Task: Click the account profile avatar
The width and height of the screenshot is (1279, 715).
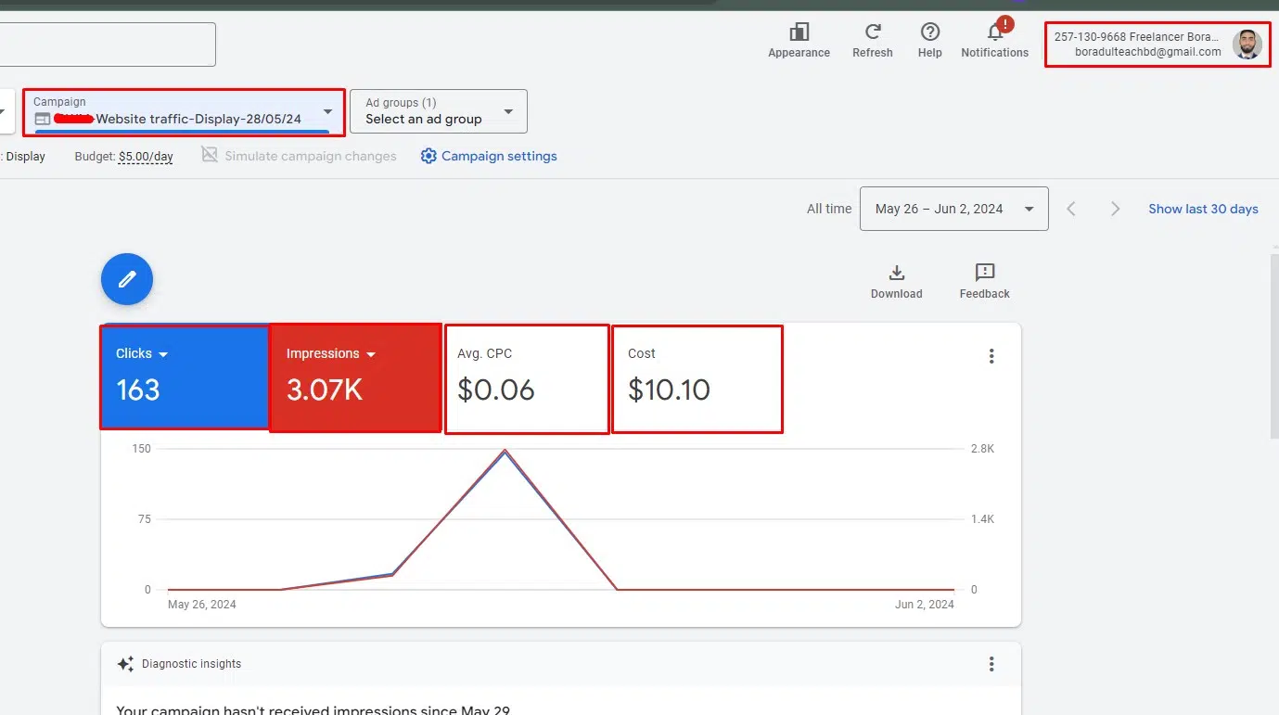Action: [x=1247, y=45]
